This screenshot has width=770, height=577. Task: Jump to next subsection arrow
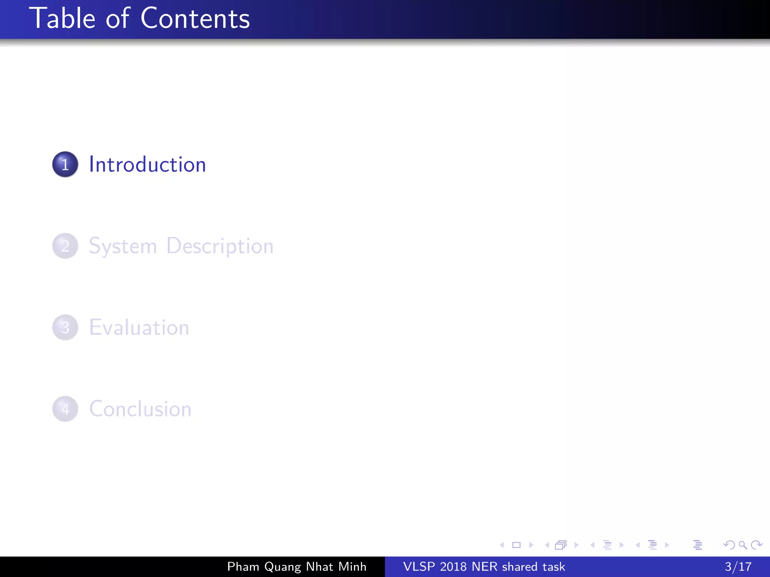(x=622, y=545)
